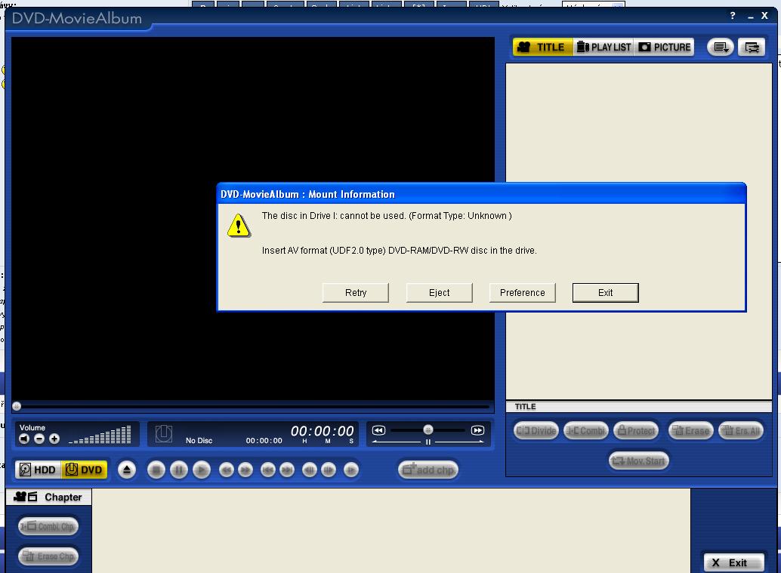Switch to the PLAY LIST tab
The image size is (781, 573).
[x=603, y=47]
